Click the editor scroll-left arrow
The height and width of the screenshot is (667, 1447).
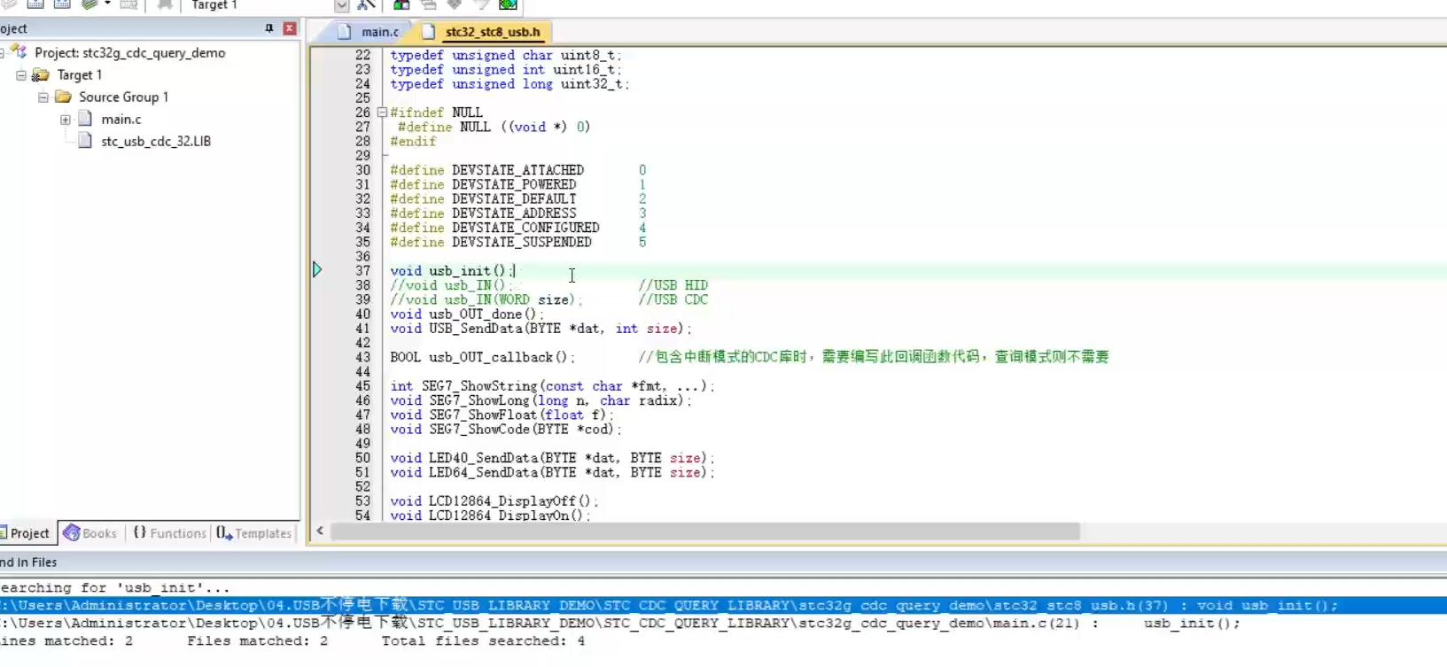pos(320,531)
